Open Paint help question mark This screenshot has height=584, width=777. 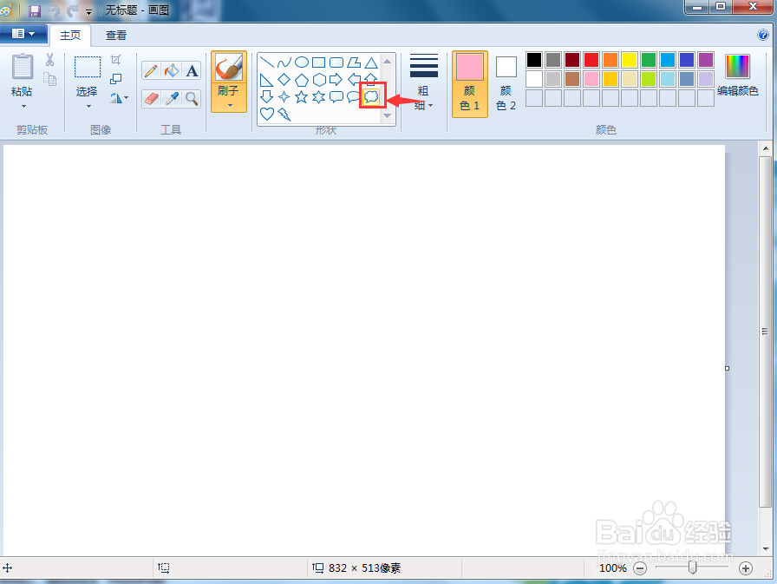point(763,35)
